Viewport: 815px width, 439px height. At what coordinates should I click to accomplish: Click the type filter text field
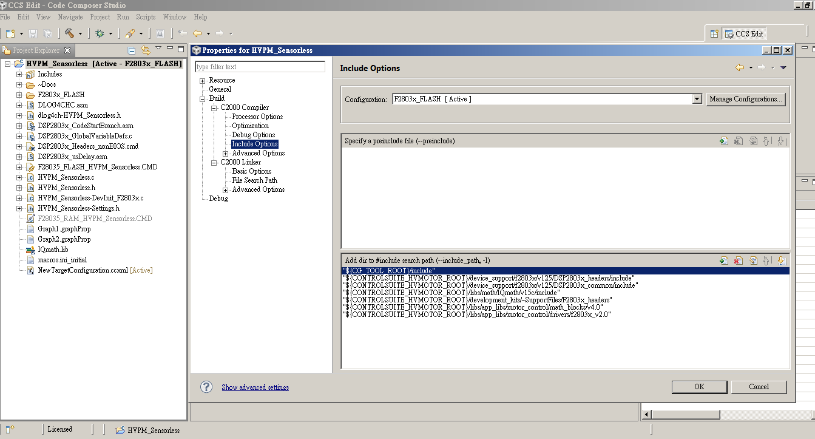pyautogui.click(x=260, y=67)
